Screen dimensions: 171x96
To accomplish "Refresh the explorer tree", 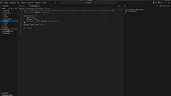I will (14, 9).
